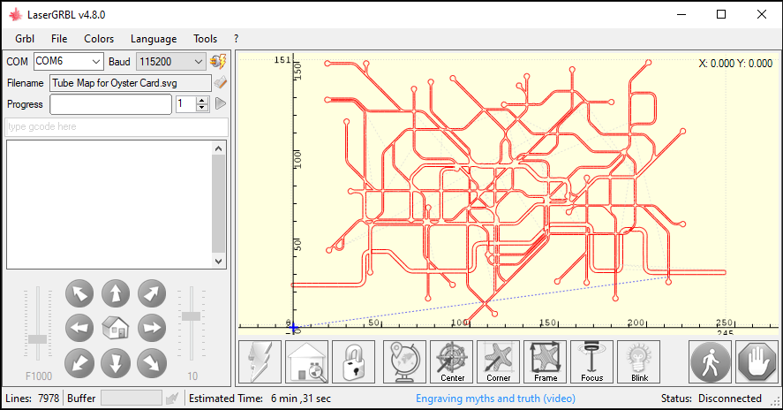Click the Focus custom button
This screenshot has width=783, height=410.
click(591, 362)
